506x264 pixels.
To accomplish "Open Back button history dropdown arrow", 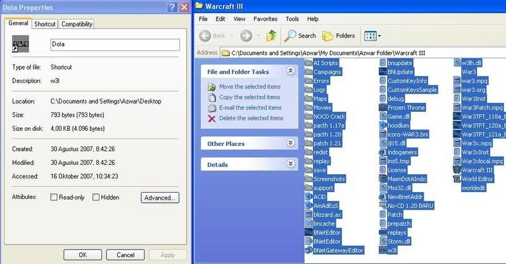I will click(x=231, y=36).
